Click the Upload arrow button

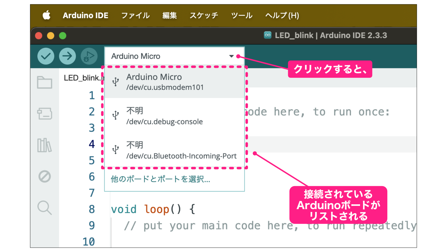tap(67, 56)
